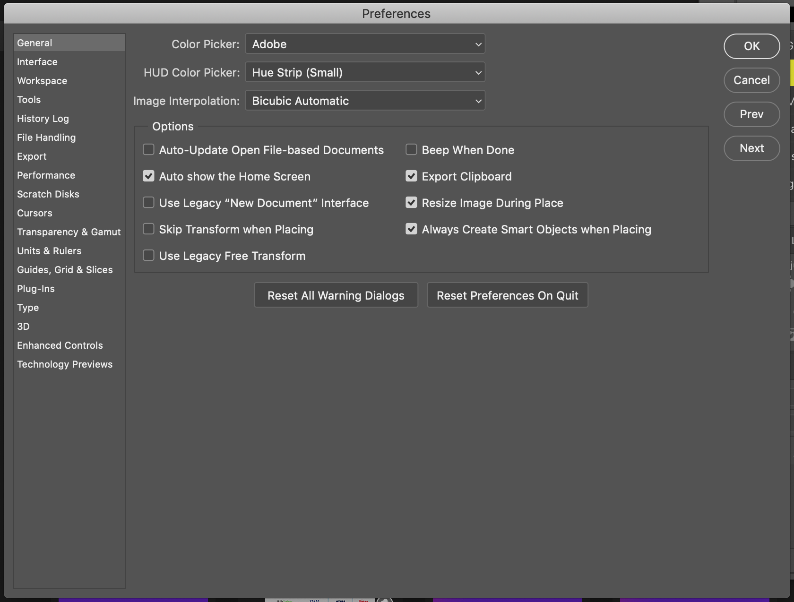Enable Use Legacy Free Transform
The image size is (794, 602).
click(x=148, y=255)
